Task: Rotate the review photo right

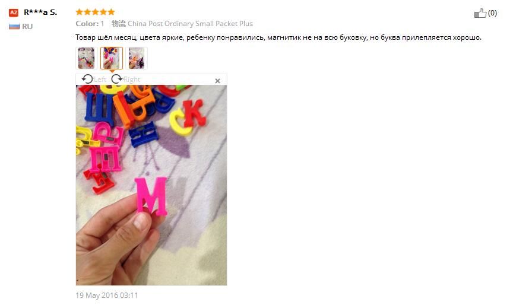Action: tap(116, 79)
